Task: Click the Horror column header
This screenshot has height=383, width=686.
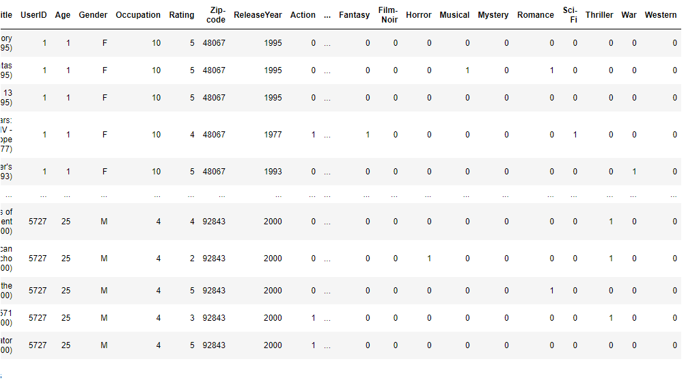Action: point(419,15)
